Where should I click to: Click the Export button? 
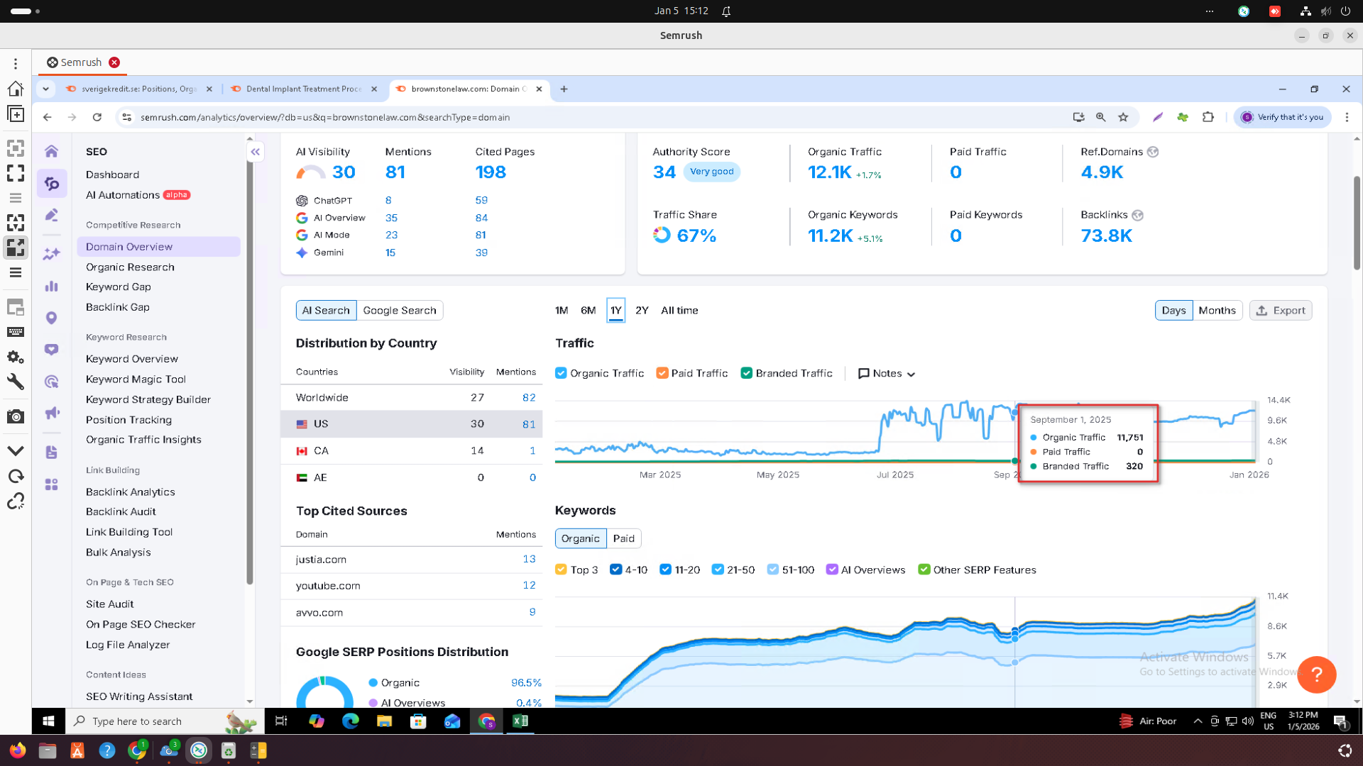point(1281,311)
